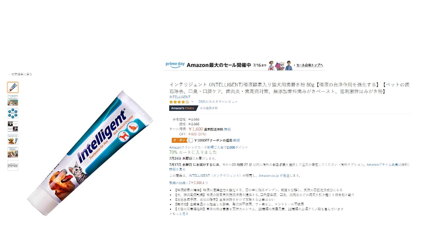Viewport: 421px width, 252px height.
Task: Select the last white product thumbnail
Action: tap(13, 165)
